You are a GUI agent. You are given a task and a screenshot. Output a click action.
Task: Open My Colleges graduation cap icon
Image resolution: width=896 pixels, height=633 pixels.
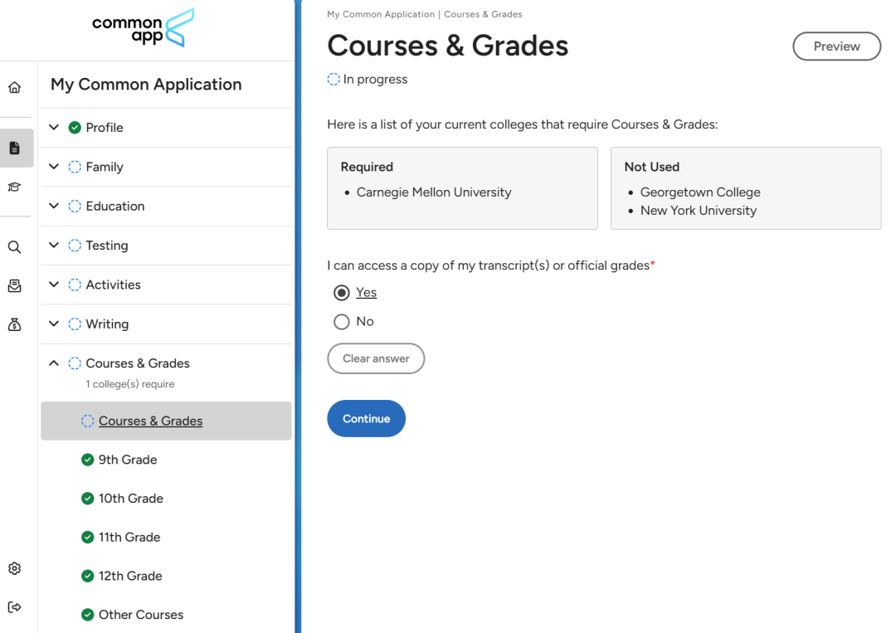[x=15, y=187]
